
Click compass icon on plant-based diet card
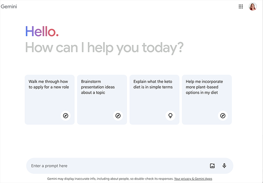pos(223,116)
